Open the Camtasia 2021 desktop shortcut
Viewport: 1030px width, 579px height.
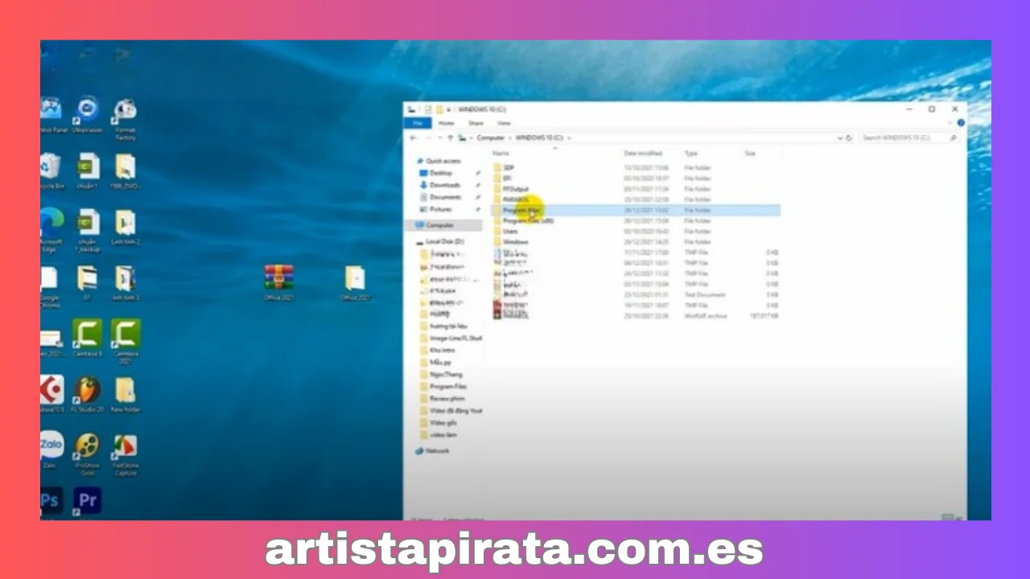[x=126, y=340]
